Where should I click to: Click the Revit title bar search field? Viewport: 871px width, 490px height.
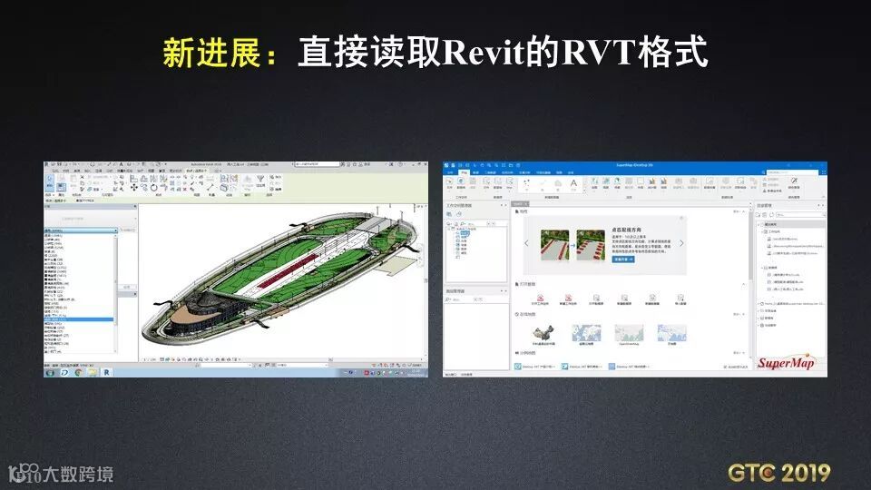[318, 164]
